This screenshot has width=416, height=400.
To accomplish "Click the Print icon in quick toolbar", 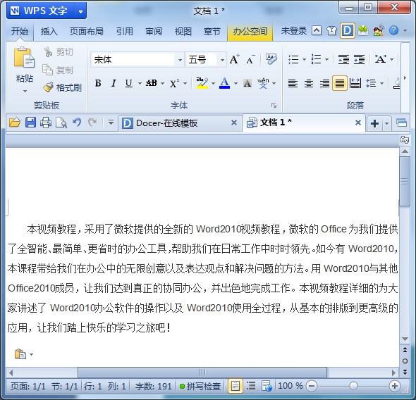I will tap(45, 123).
